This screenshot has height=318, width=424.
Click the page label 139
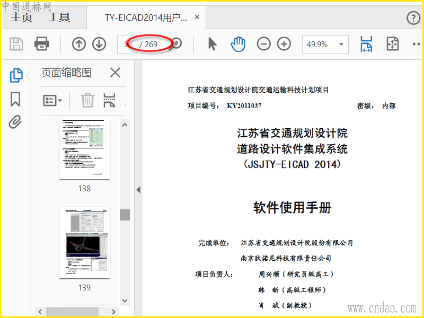point(84,287)
